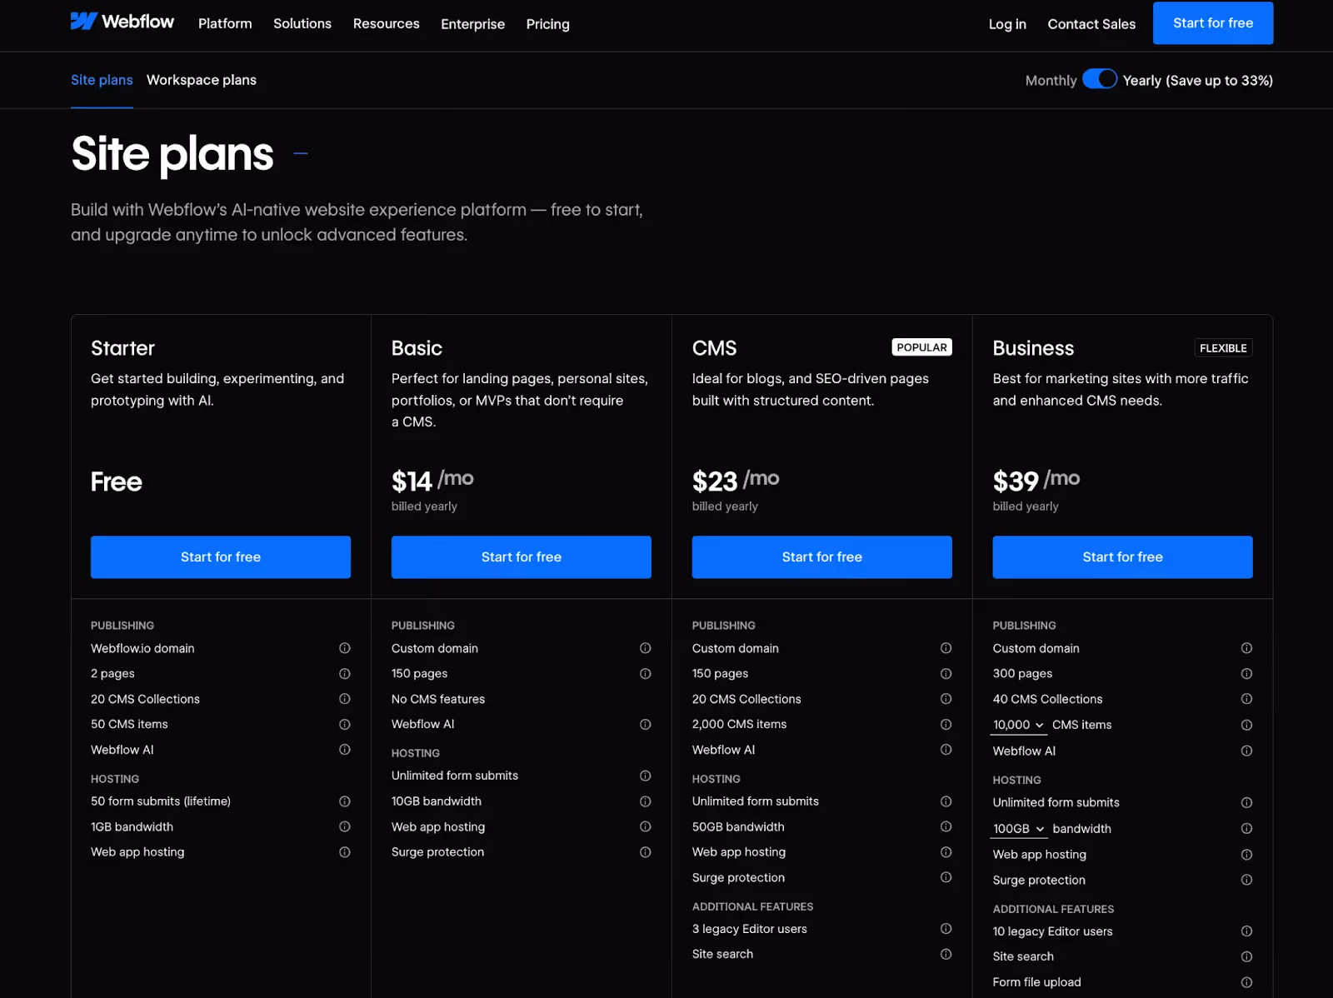Show info for CMS plan Site search
The width and height of the screenshot is (1333, 998).
click(946, 954)
